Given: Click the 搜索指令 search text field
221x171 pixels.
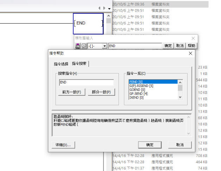Looking at the screenshot, I should pos(86,82).
